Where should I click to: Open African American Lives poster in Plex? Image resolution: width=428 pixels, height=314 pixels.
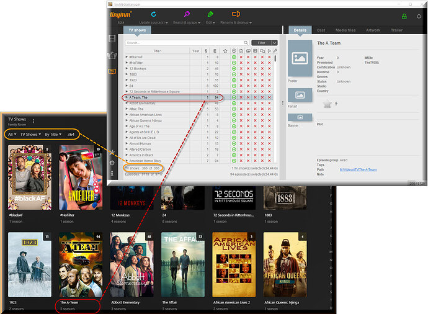click(x=234, y=264)
